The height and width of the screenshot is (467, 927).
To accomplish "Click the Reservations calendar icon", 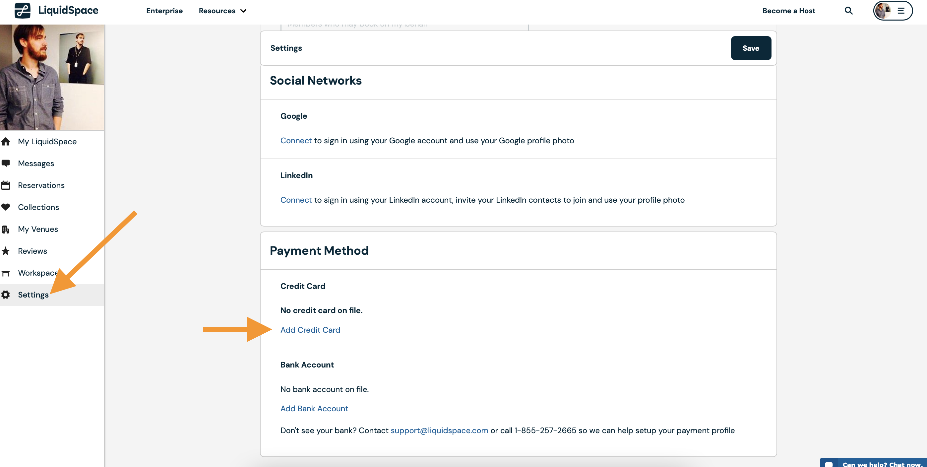I will pos(6,185).
